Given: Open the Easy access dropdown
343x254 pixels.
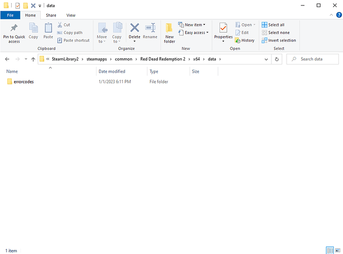Looking at the screenshot, I should (x=193, y=33).
